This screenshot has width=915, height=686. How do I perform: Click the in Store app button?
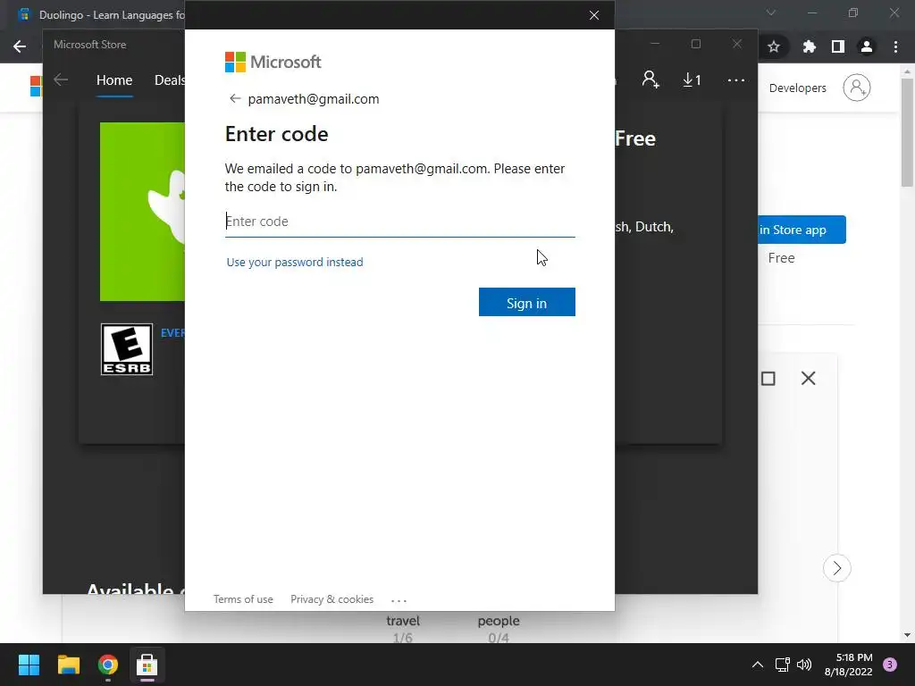(x=802, y=230)
